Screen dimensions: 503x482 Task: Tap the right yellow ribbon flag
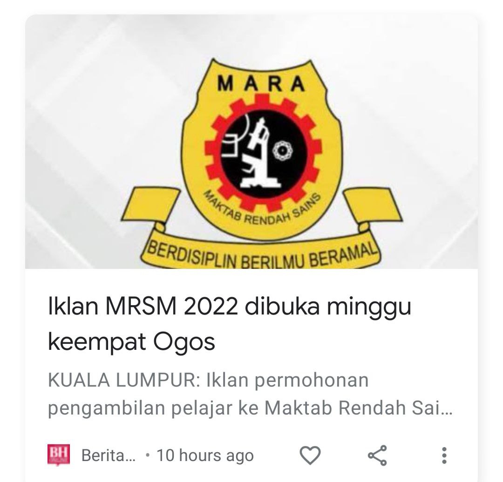(x=374, y=205)
